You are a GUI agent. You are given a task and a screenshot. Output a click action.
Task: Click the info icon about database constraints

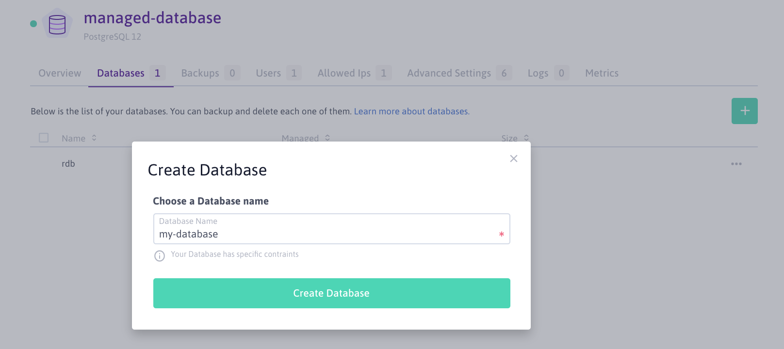[x=160, y=255]
